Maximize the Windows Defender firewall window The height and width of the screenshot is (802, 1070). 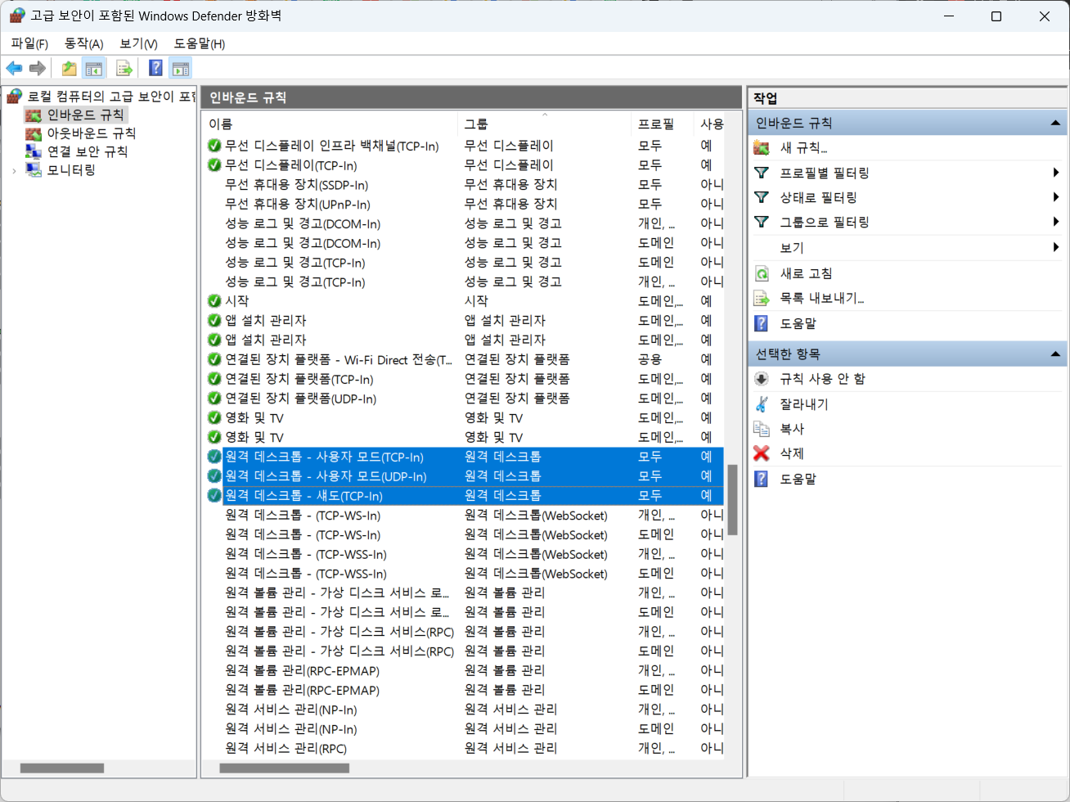pyautogui.click(x=996, y=16)
